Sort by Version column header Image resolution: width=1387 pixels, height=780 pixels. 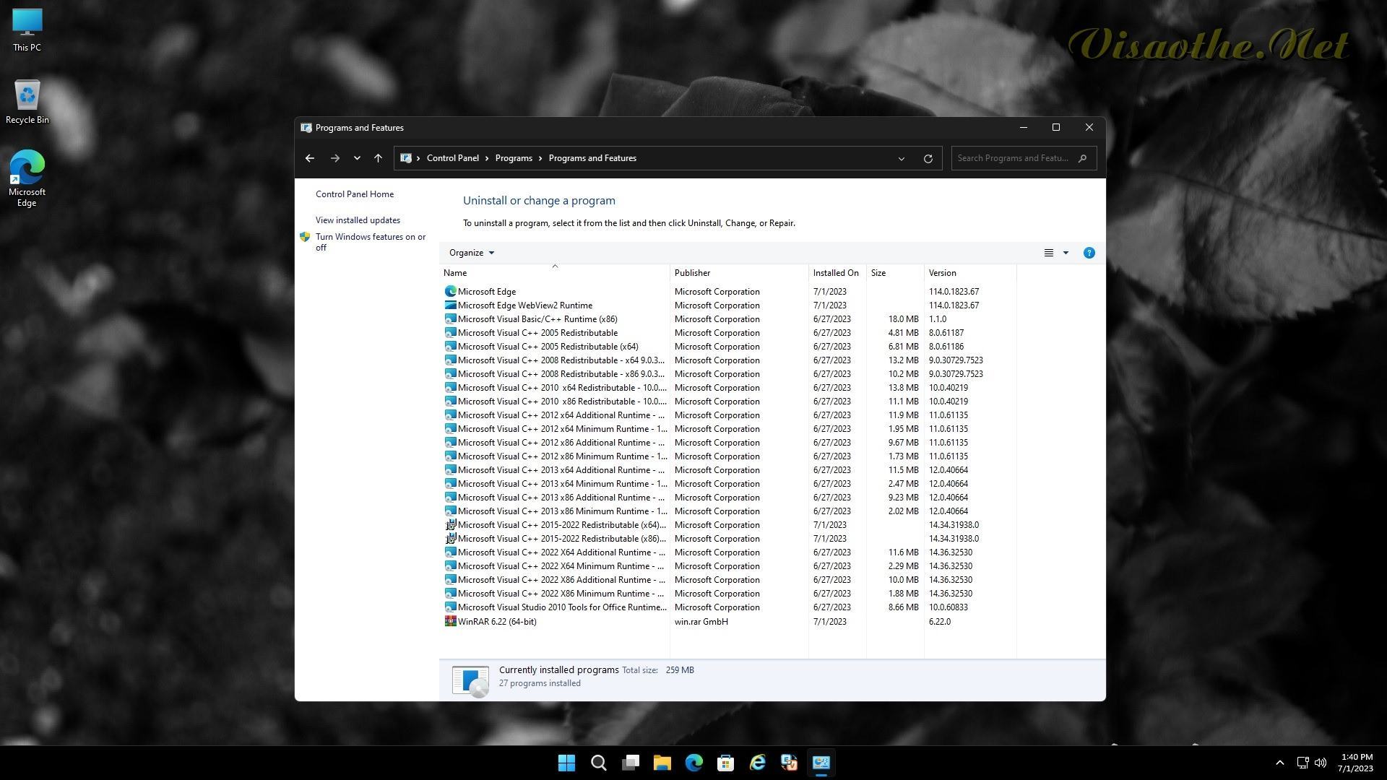(x=970, y=273)
